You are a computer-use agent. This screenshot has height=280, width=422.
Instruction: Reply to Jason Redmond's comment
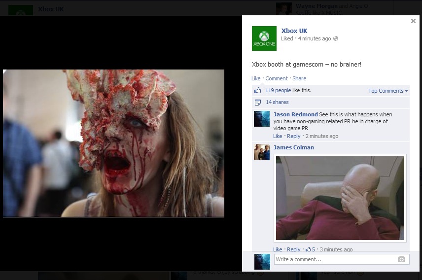[293, 136]
